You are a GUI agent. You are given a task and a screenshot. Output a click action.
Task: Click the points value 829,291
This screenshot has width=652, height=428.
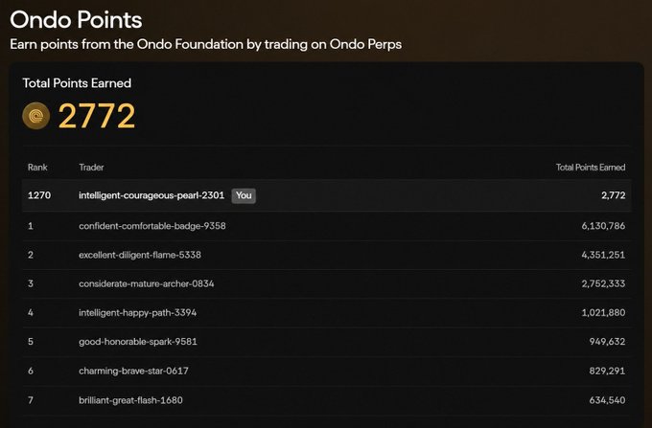[607, 371]
